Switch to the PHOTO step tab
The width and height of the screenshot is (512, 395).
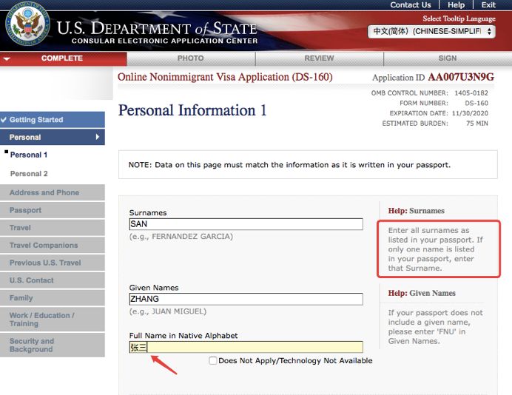(x=191, y=58)
